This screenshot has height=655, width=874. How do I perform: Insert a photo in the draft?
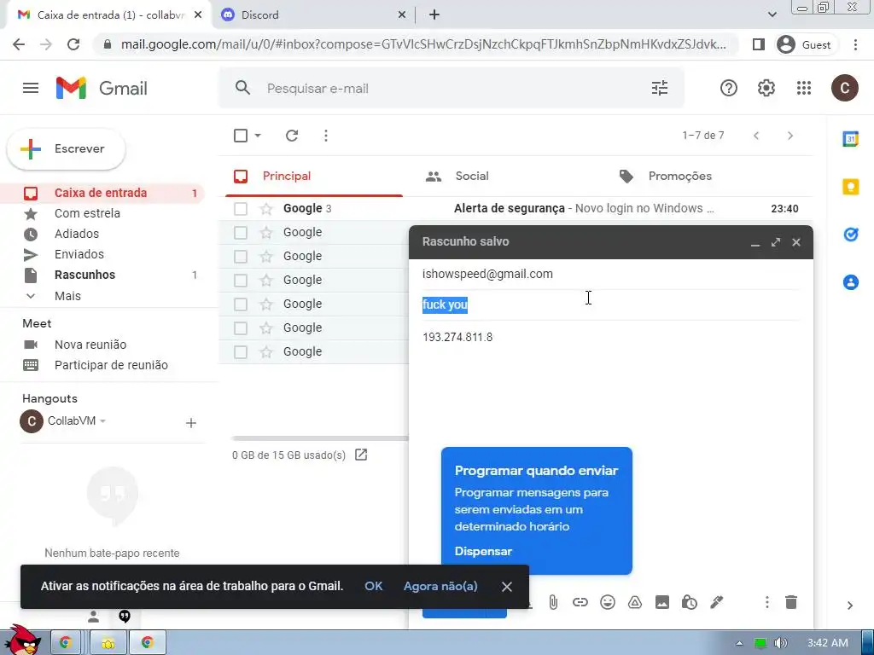pos(662,602)
